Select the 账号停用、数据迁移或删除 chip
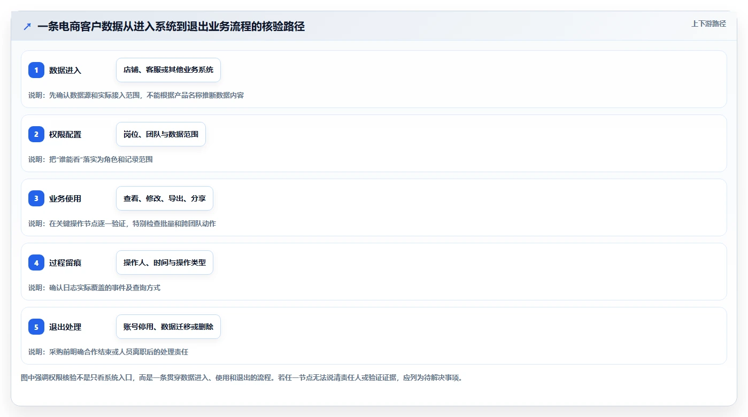The image size is (748, 417). pos(168,327)
